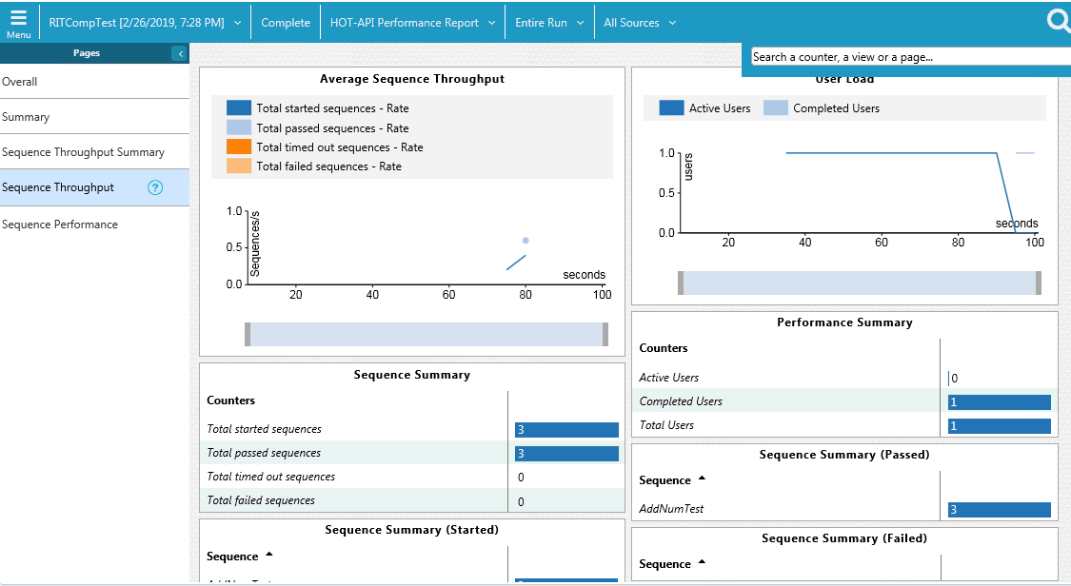This screenshot has width=1071, height=586.
Task: Open the Entire Run dropdown
Action: (549, 20)
